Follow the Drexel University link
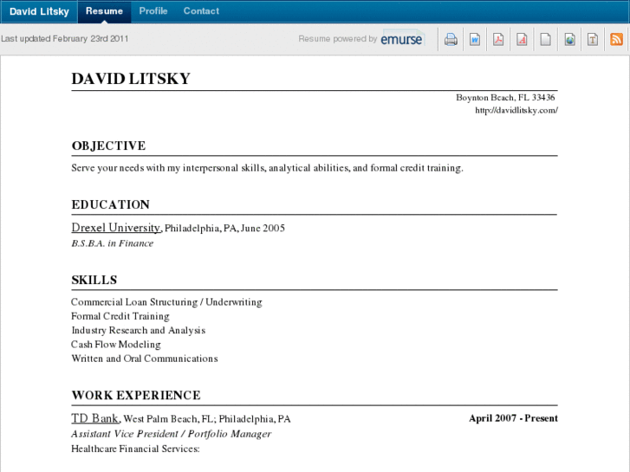Viewport: 630px width, 472px height. click(x=116, y=228)
